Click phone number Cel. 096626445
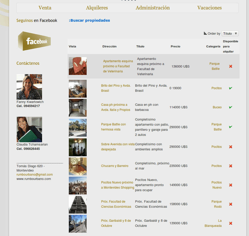 [x=28, y=149]
